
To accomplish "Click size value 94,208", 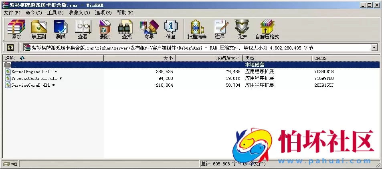I will tap(166, 78).
